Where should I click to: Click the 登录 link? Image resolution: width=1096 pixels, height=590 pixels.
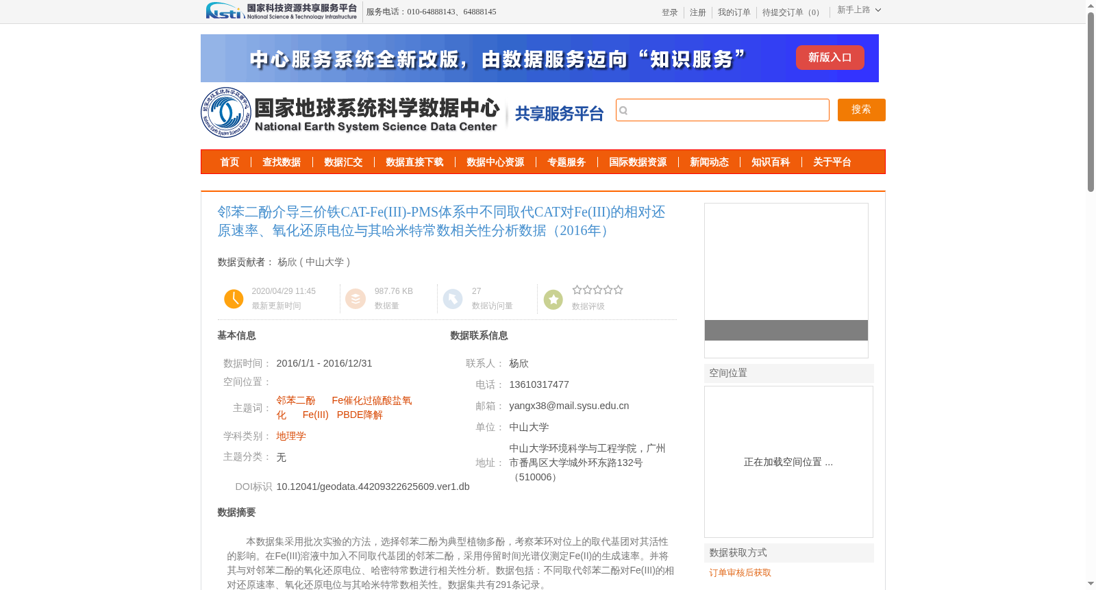click(670, 12)
